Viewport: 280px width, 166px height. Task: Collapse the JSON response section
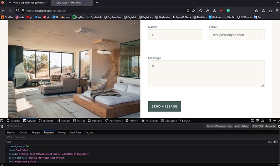tap(8, 142)
